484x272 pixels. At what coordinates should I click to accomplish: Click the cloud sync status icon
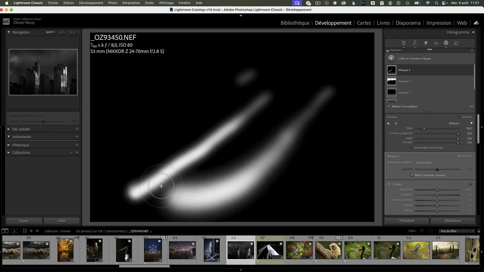pos(476,23)
